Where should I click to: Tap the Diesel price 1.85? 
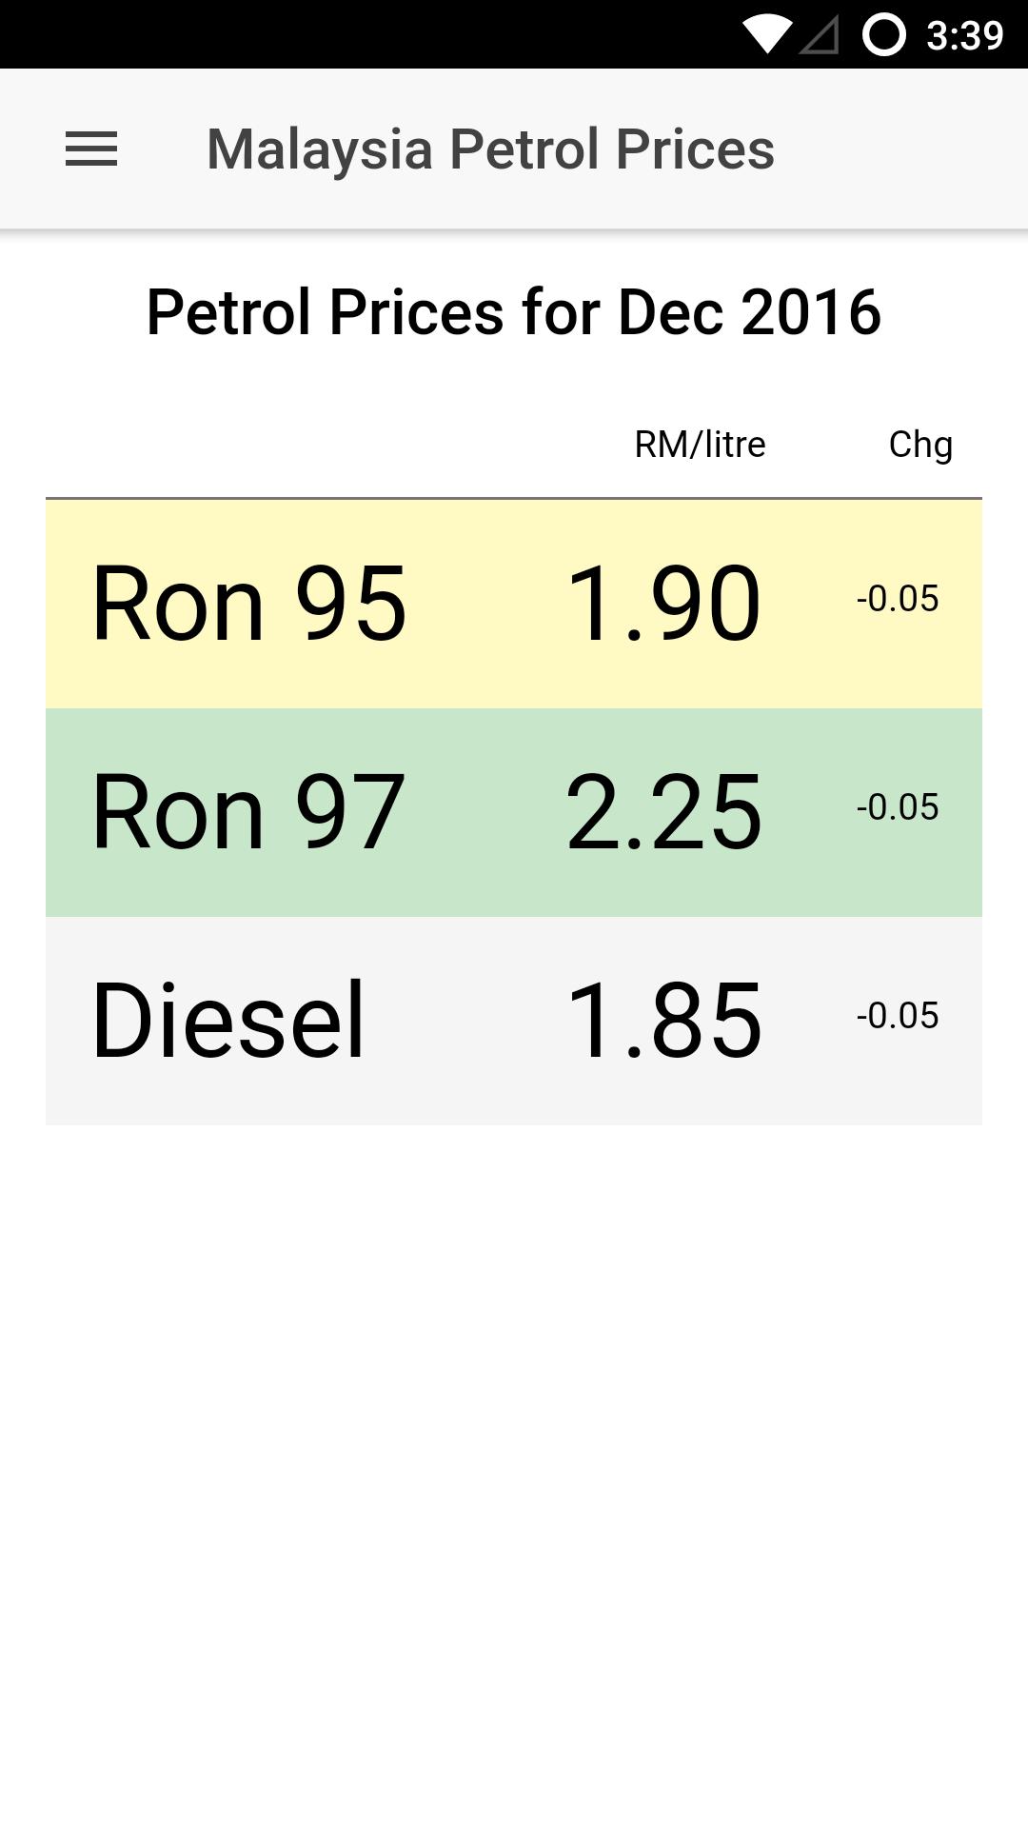[663, 1021]
